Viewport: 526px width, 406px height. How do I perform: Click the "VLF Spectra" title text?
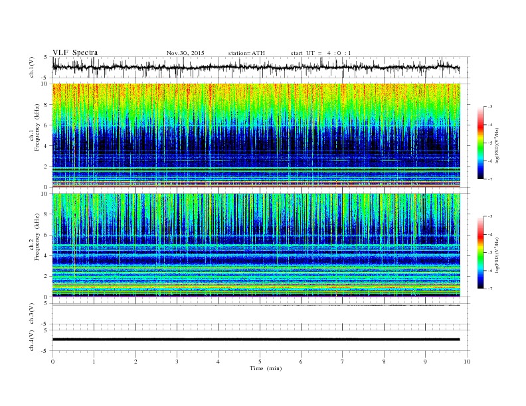click(75, 52)
